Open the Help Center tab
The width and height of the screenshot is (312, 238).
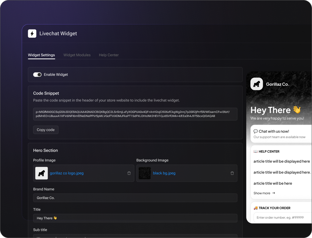pyautogui.click(x=109, y=55)
